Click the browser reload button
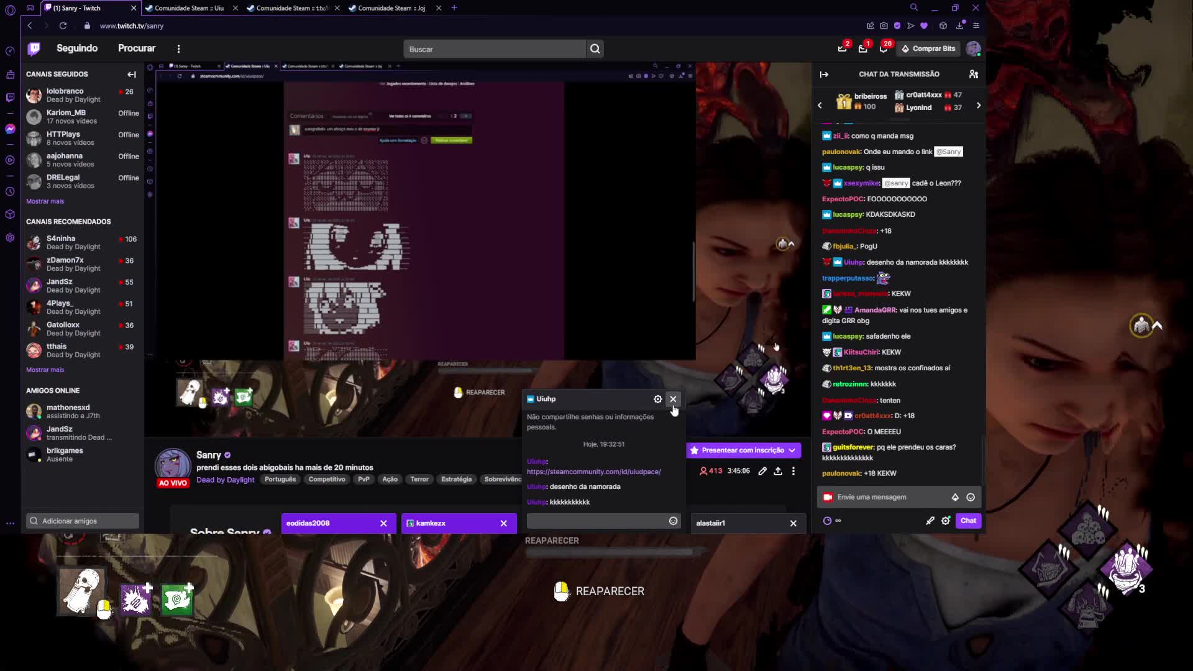This screenshot has height=671, width=1193. pyautogui.click(x=63, y=25)
